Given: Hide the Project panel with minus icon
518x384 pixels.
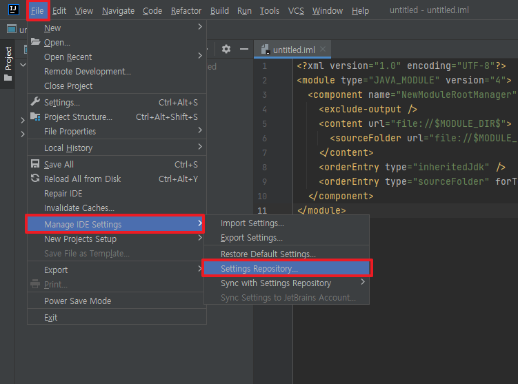Looking at the screenshot, I should (244, 49).
